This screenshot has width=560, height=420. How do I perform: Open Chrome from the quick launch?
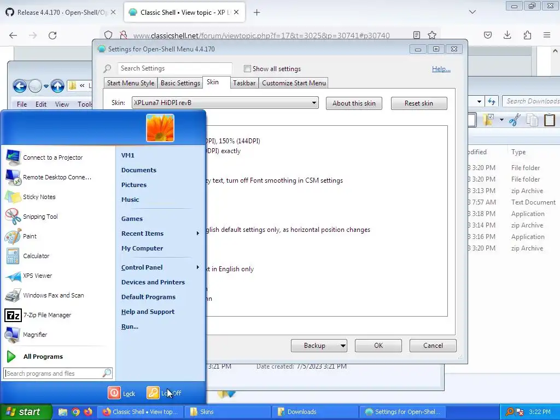coord(75,412)
